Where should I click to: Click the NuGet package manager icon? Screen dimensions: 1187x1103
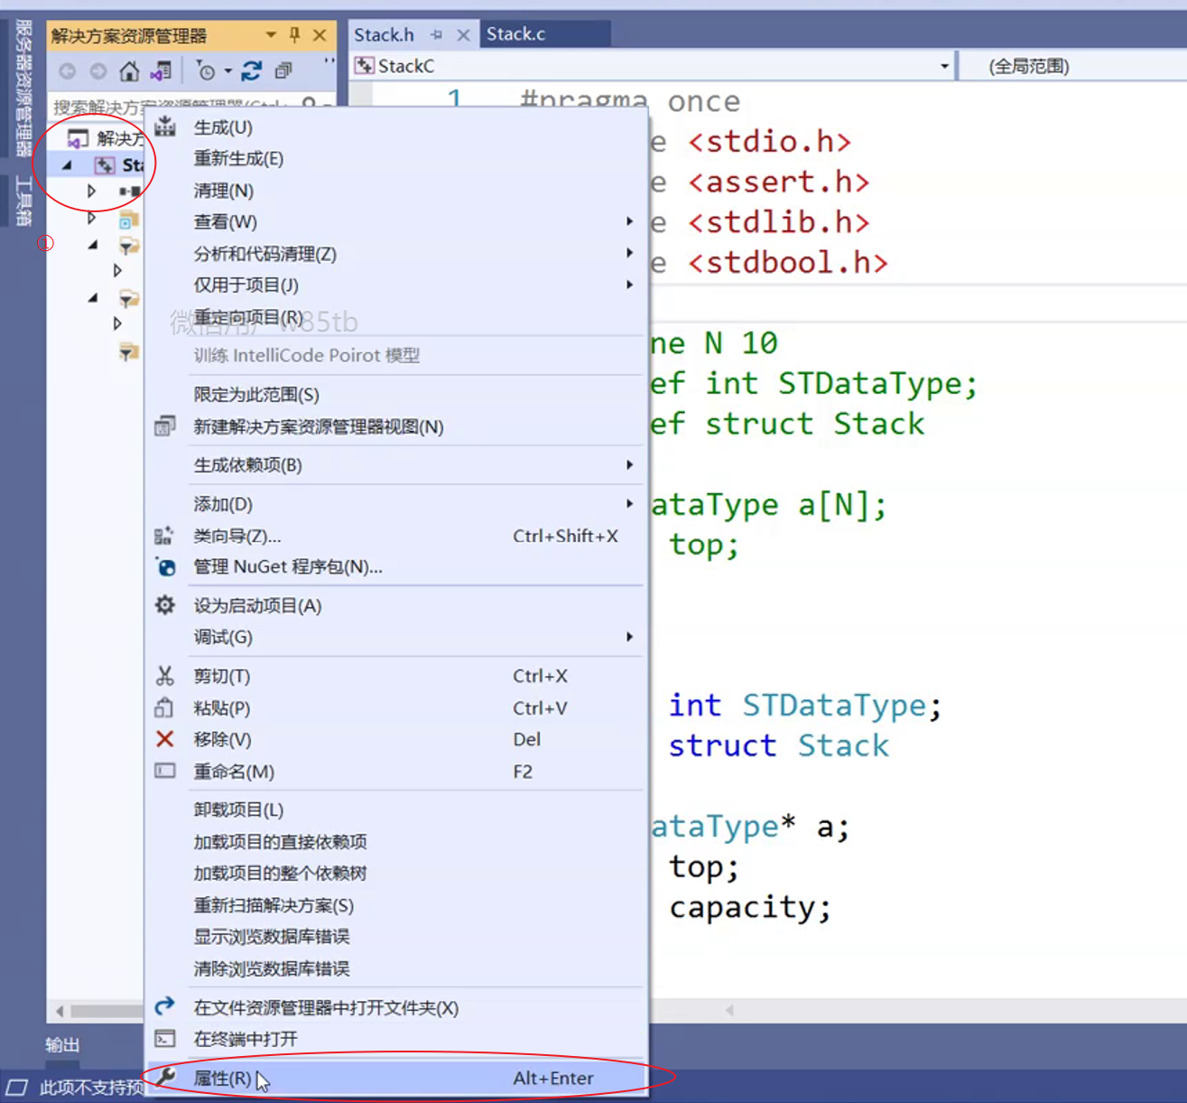point(165,567)
